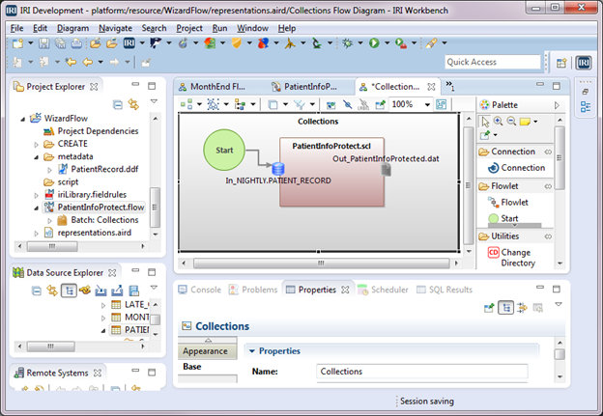
Task: Open the zoom 100% dropdown
Action: pyautogui.click(x=427, y=104)
